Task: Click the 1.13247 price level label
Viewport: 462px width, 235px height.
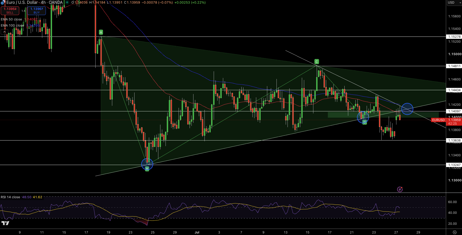Action: (454, 165)
